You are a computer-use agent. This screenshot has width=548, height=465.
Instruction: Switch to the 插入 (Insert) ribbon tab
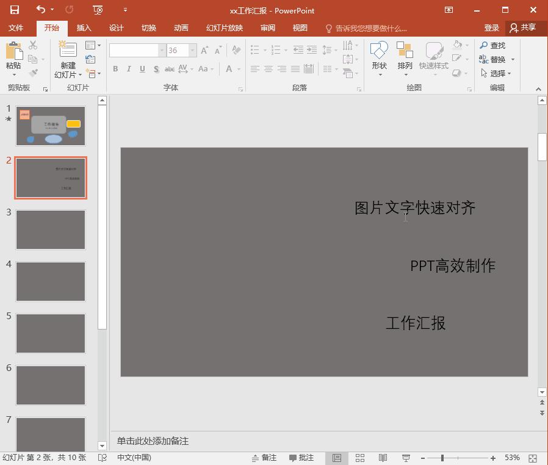click(x=84, y=27)
